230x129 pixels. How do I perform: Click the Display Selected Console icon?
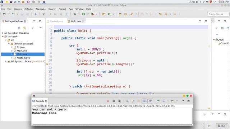[x=164, y=101]
